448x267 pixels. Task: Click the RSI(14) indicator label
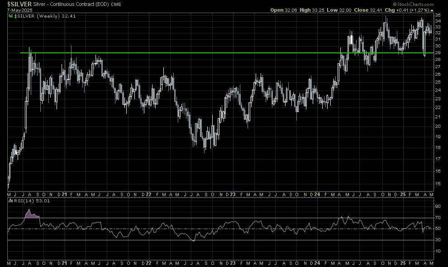22,201
